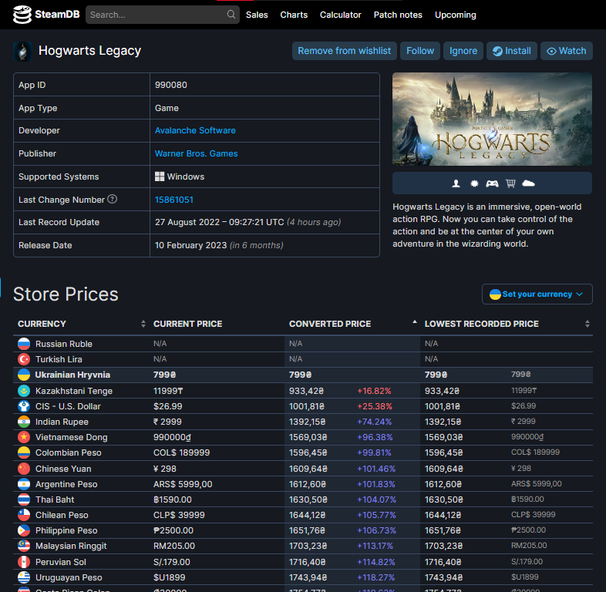
Task: Open the Upcoming menu item
Action: pos(456,15)
